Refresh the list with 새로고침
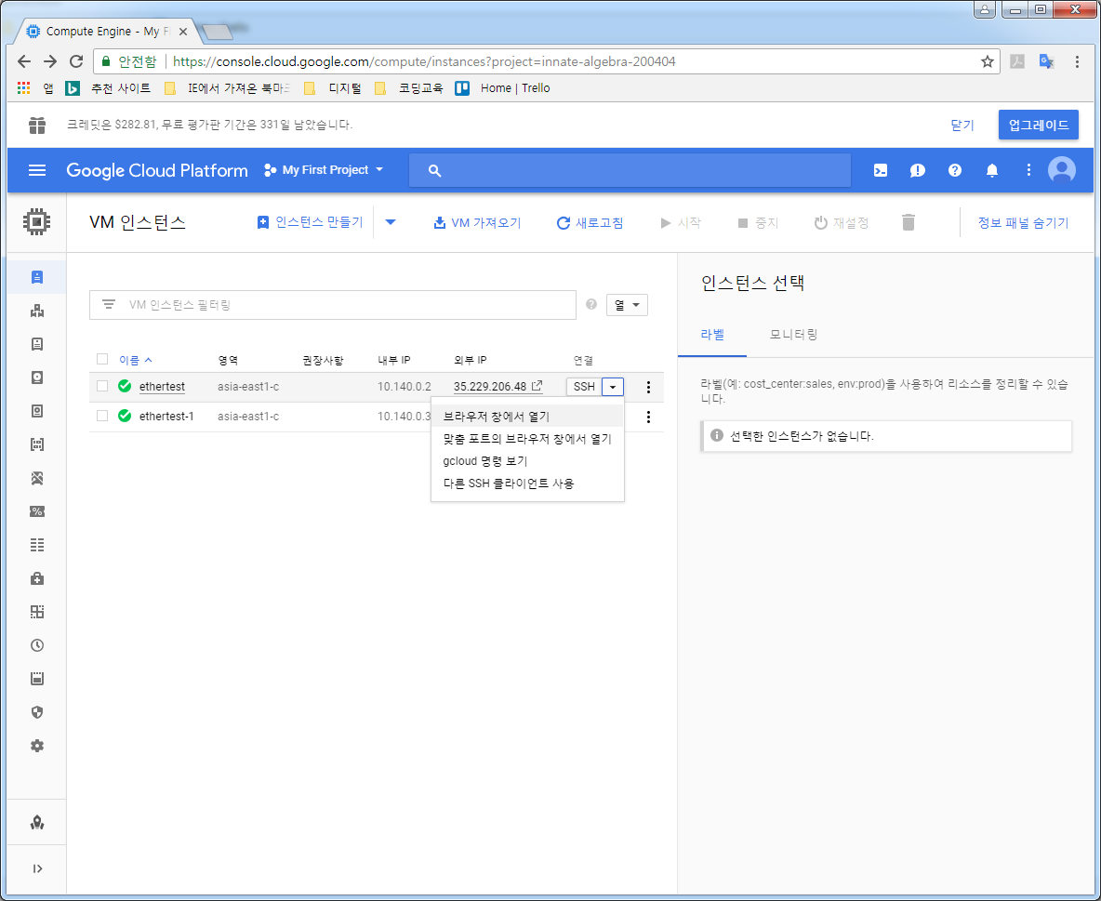The width and height of the screenshot is (1101, 901). point(590,222)
